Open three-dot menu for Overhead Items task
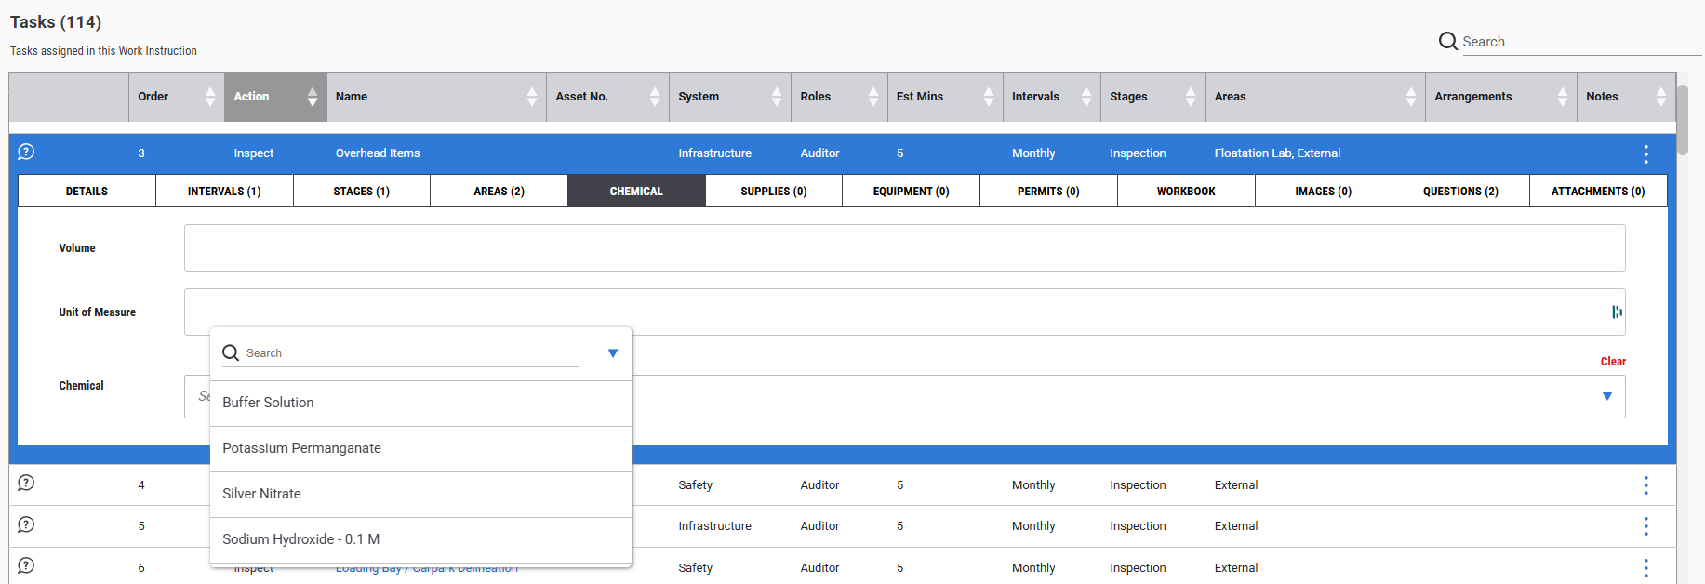 [x=1645, y=154]
